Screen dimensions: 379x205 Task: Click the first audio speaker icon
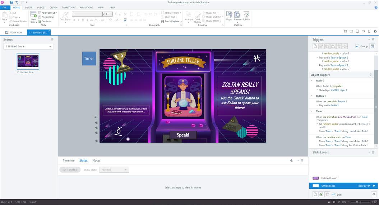point(96,117)
